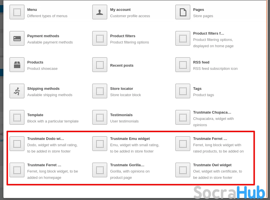Viewport: 270px width, 200px height.
Task: Click 'Different types of menus' description
Action: (47, 16)
